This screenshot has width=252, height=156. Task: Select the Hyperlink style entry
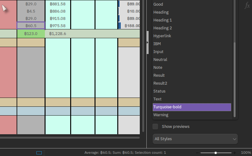point(162,36)
